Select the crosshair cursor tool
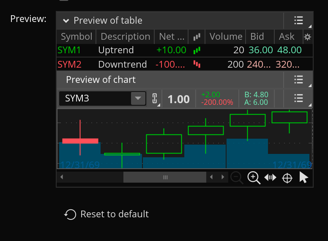Screen dimensions: 328x241 [x=287, y=178]
